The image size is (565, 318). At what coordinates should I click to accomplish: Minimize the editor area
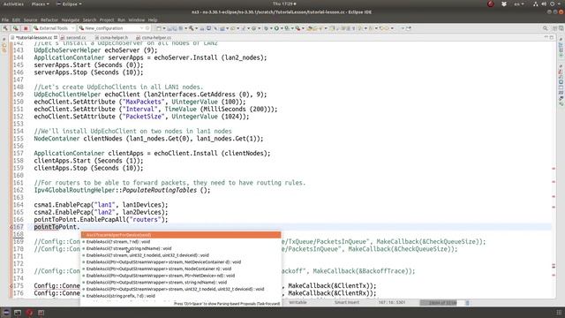pyautogui.click(x=546, y=37)
